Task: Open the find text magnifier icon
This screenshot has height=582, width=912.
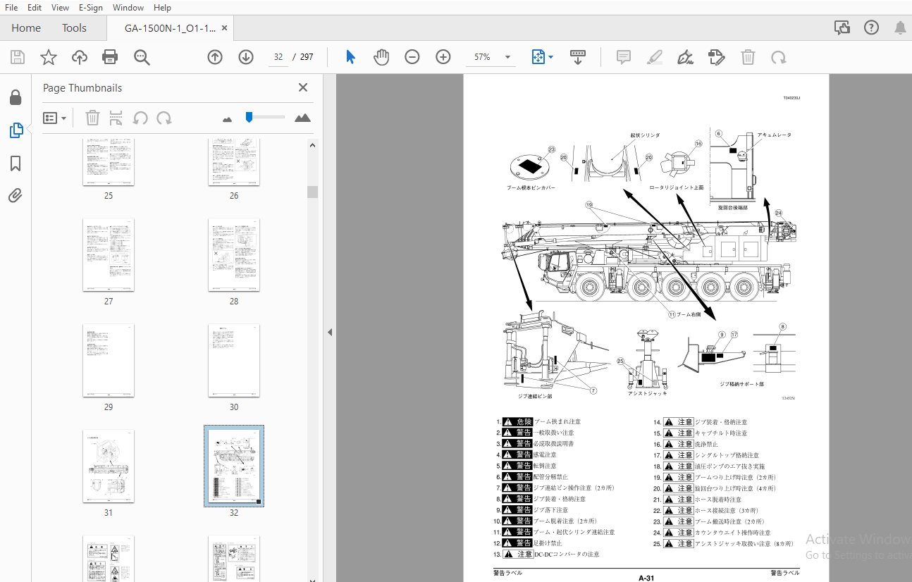Action: coord(142,57)
